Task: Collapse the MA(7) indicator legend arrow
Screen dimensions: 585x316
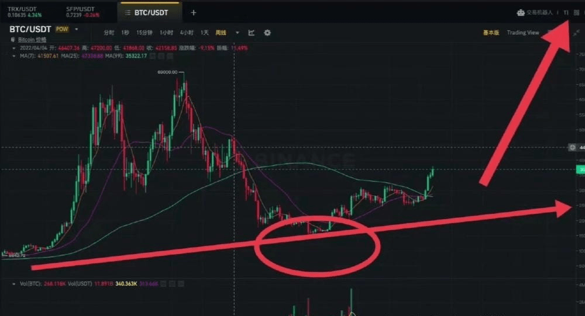Action: click(14, 56)
